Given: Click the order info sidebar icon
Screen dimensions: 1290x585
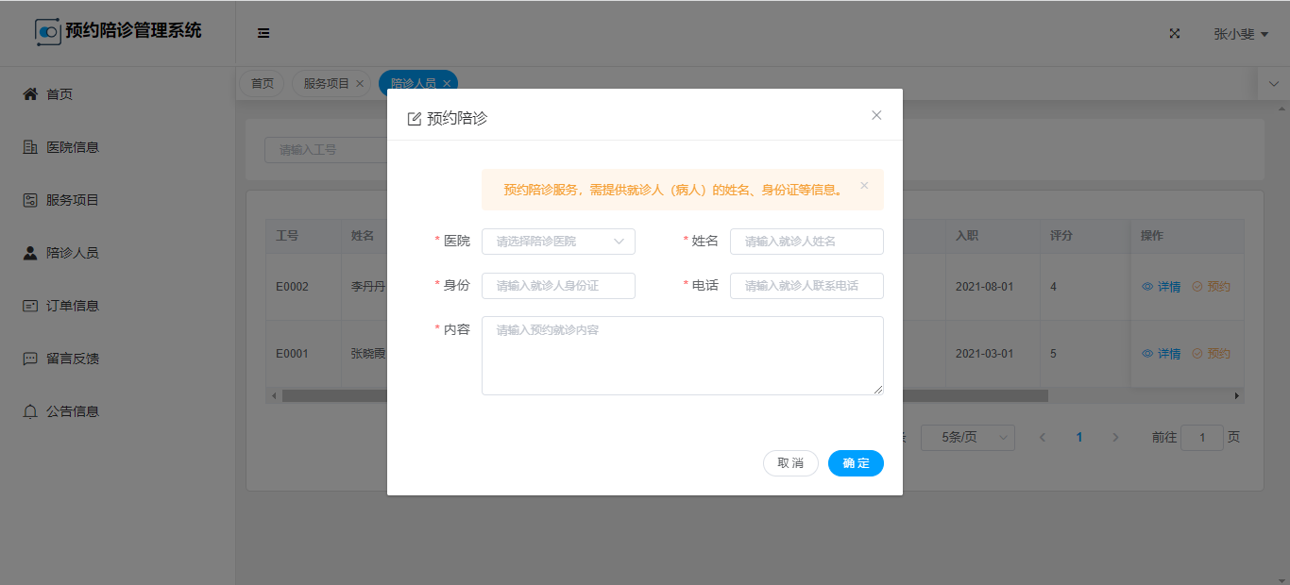Looking at the screenshot, I should pyautogui.click(x=30, y=306).
